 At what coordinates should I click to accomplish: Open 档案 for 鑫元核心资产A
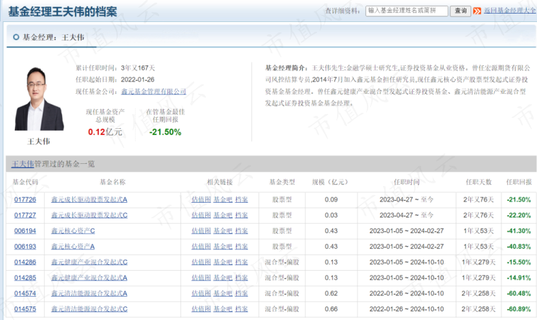(241, 247)
